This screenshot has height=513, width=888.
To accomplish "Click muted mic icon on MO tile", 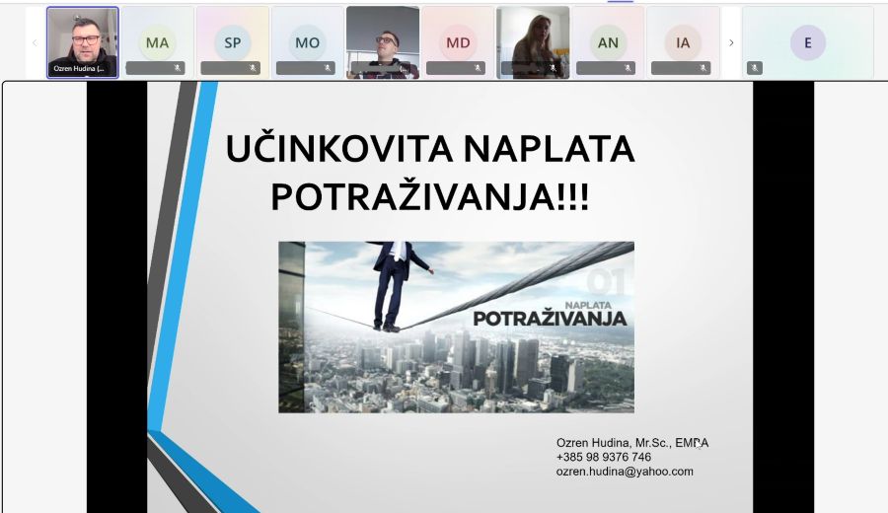I will pos(329,68).
